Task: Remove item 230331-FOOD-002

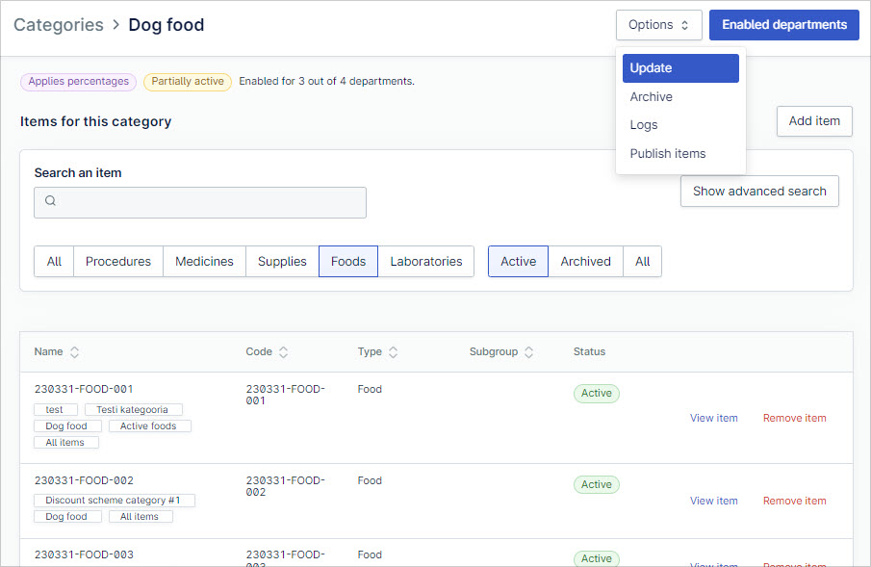Action: (x=794, y=501)
